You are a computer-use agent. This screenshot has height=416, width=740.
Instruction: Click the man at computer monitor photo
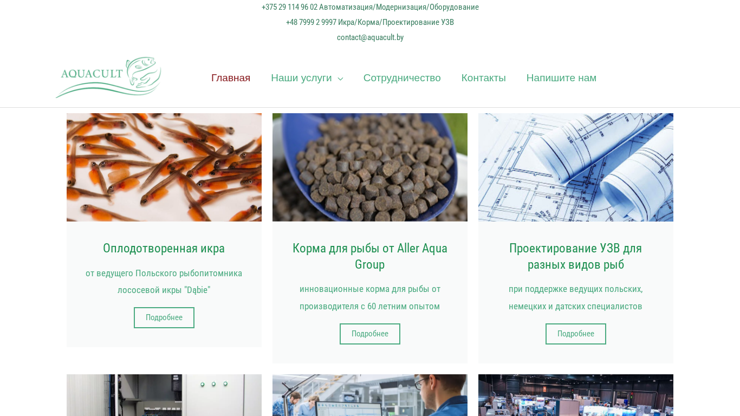point(370,395)
